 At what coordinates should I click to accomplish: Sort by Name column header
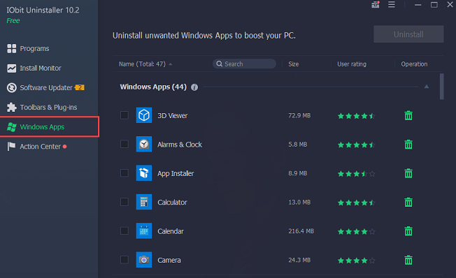point(142,64)
